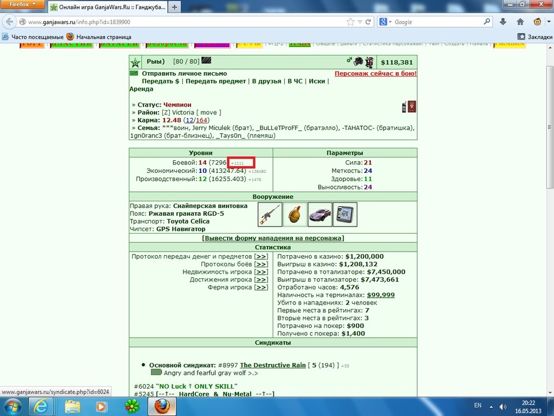Open the Toyota Celica car image

pyautogui.click(x=320, y=214)
